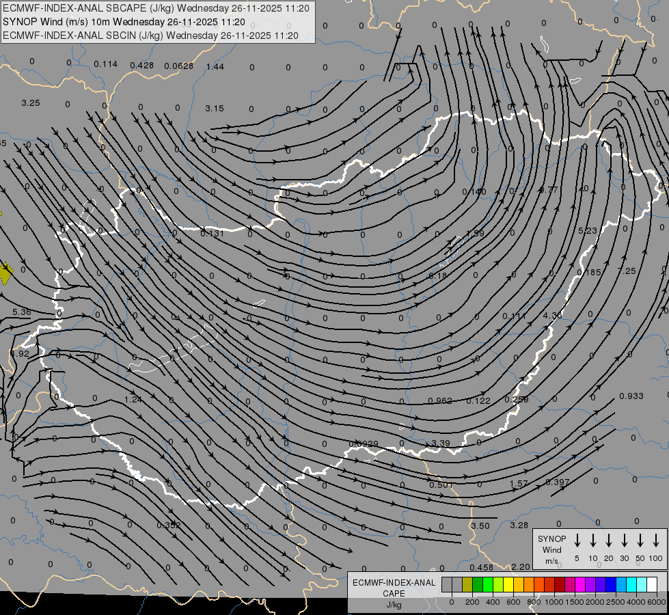This screenshot has height=615, width=669.
Task: Click the 0.933 CAPE value on map
Action: point(631,396)
